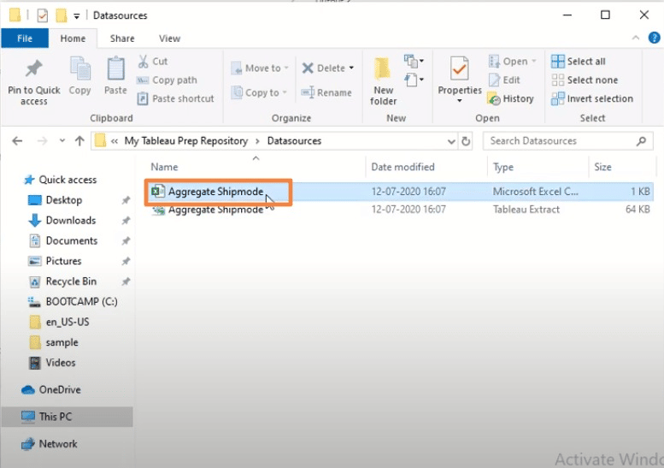Image resolution: width=664 pixels, height=468 pixels.
Task: Sort by the Size column header
Action: point(602,167)
